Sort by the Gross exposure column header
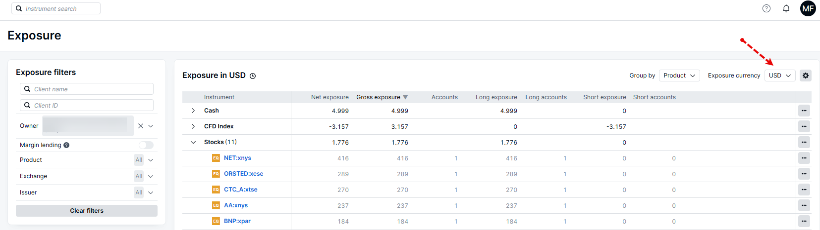 click(378, 97)
